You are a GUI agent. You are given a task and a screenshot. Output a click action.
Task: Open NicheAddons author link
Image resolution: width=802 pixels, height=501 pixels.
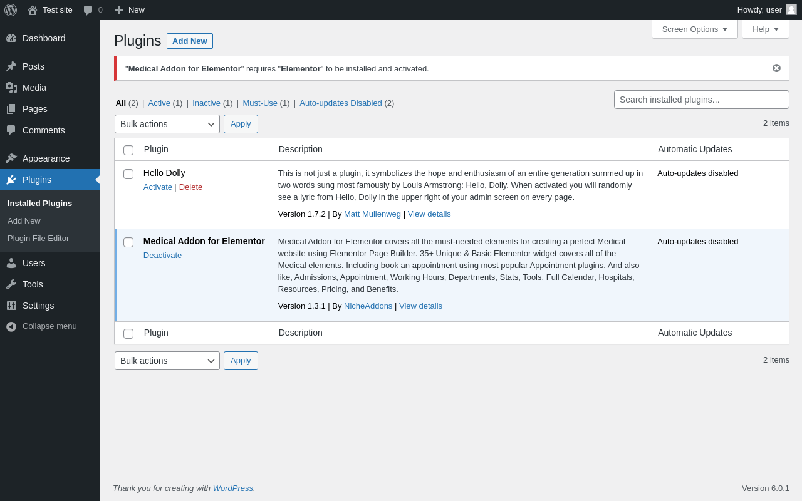tap(368, 306)
